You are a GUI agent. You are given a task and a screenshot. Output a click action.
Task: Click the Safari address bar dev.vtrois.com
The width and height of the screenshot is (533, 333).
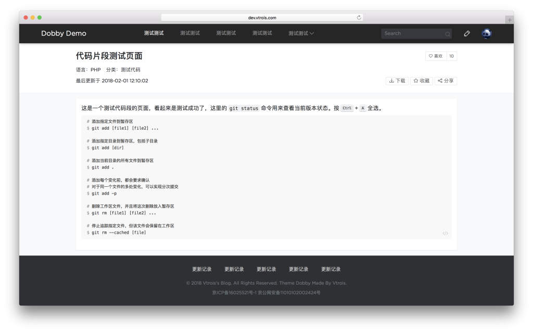[x=262, y=17]
